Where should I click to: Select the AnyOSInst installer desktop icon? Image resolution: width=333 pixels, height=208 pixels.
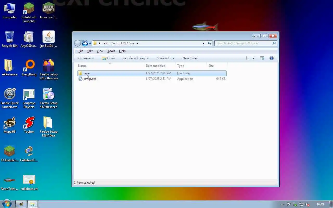pos(29,40)
